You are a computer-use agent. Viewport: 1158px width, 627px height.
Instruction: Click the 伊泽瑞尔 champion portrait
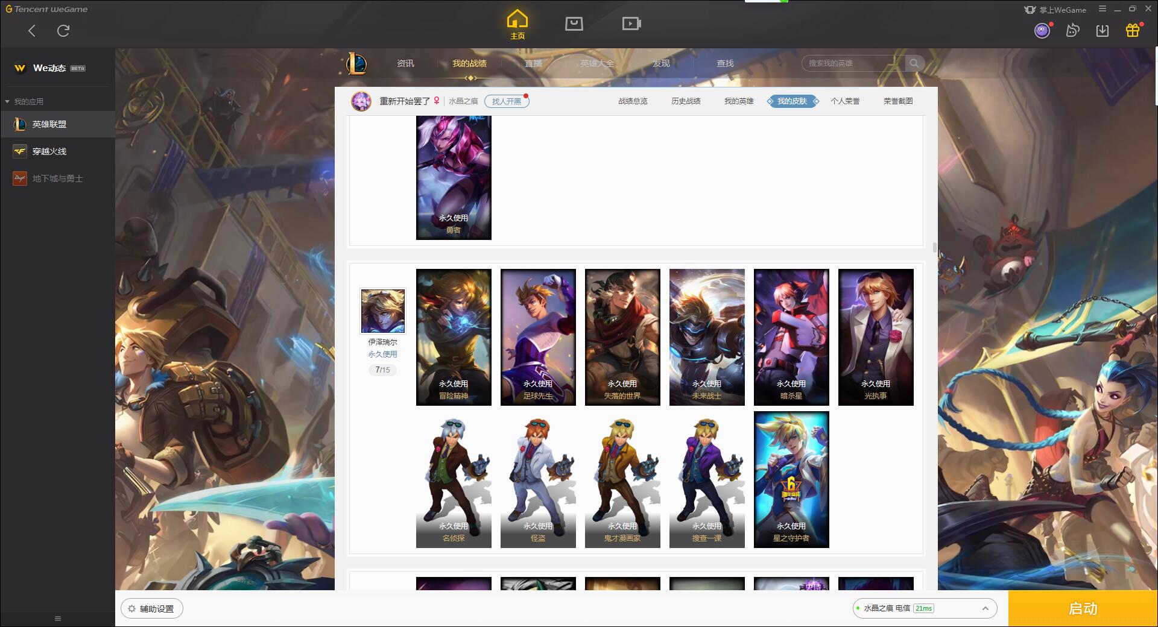[383, 310]
